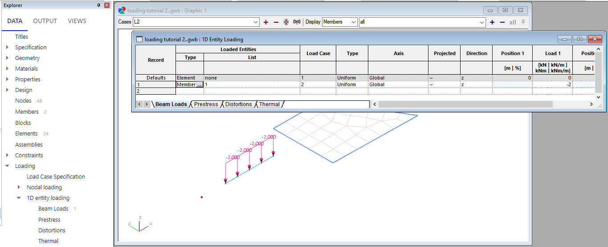Expand the Nodal loading node

tap(19, 187)
